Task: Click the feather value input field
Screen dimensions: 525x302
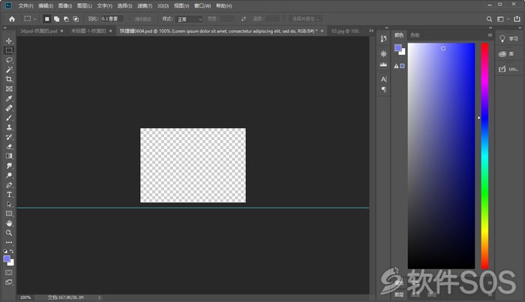Action: [112, 19]
